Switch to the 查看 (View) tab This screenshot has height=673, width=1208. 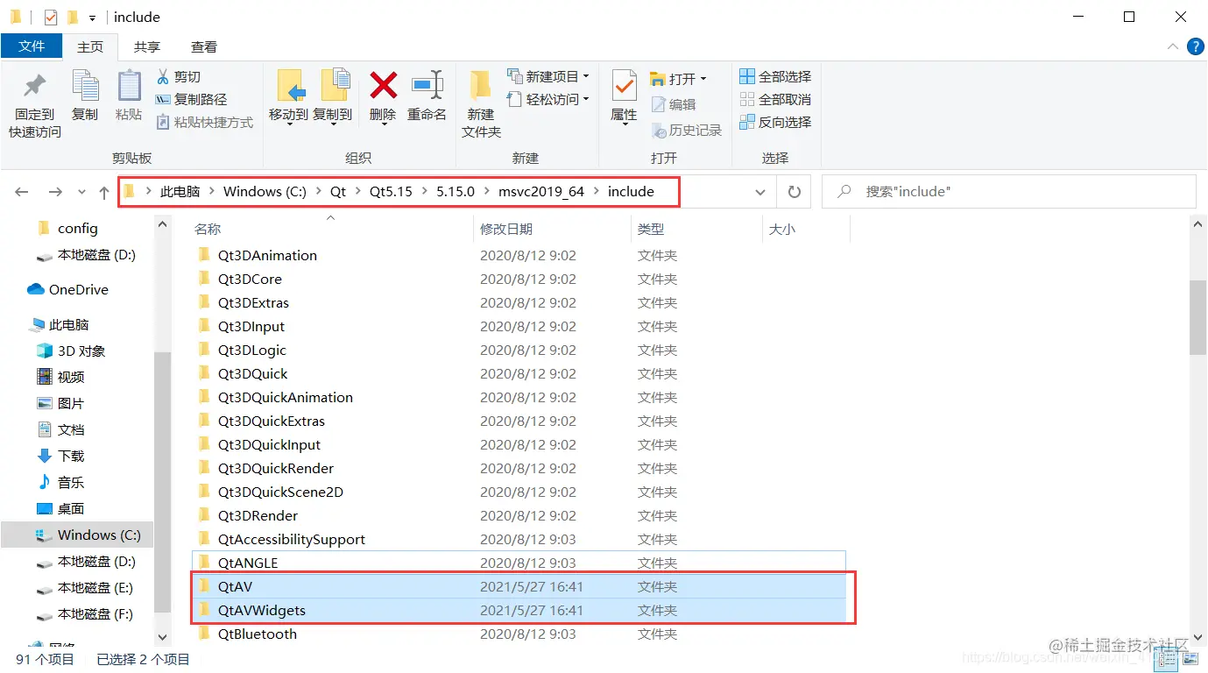204,46
